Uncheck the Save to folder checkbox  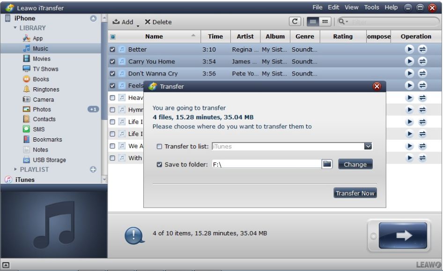coord(159,165)
